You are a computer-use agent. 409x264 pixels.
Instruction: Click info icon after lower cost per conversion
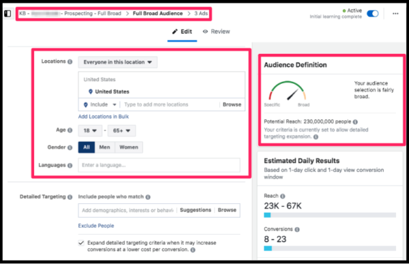click(x=193, y=250)
